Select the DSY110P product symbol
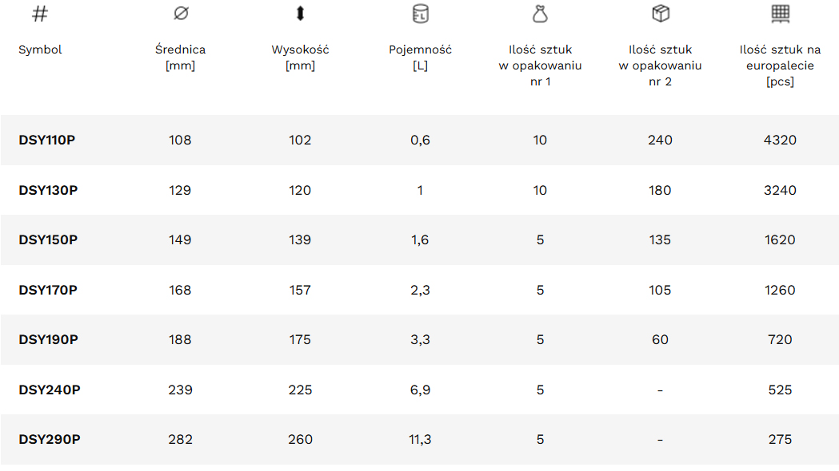 pyautogui.click(x=47, y=141)
